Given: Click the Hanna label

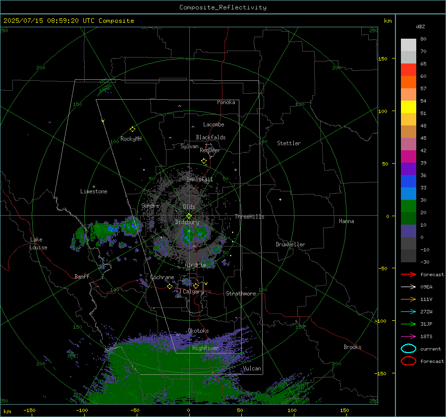Looking at the screenshot, I should click(346, 221).
